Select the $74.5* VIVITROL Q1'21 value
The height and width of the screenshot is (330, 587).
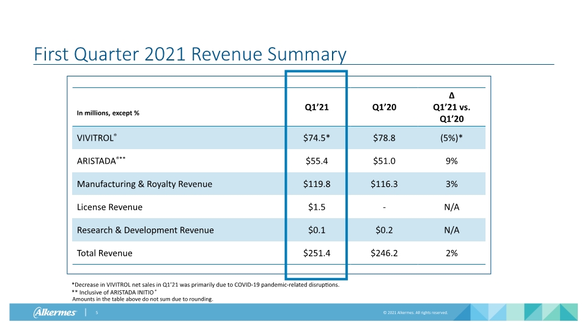(x=316, y=137)
